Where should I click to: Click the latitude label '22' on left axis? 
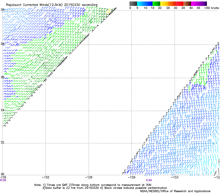click(2, 142)
